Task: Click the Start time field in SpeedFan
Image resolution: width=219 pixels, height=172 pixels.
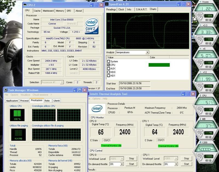Action: pos(131,83)
